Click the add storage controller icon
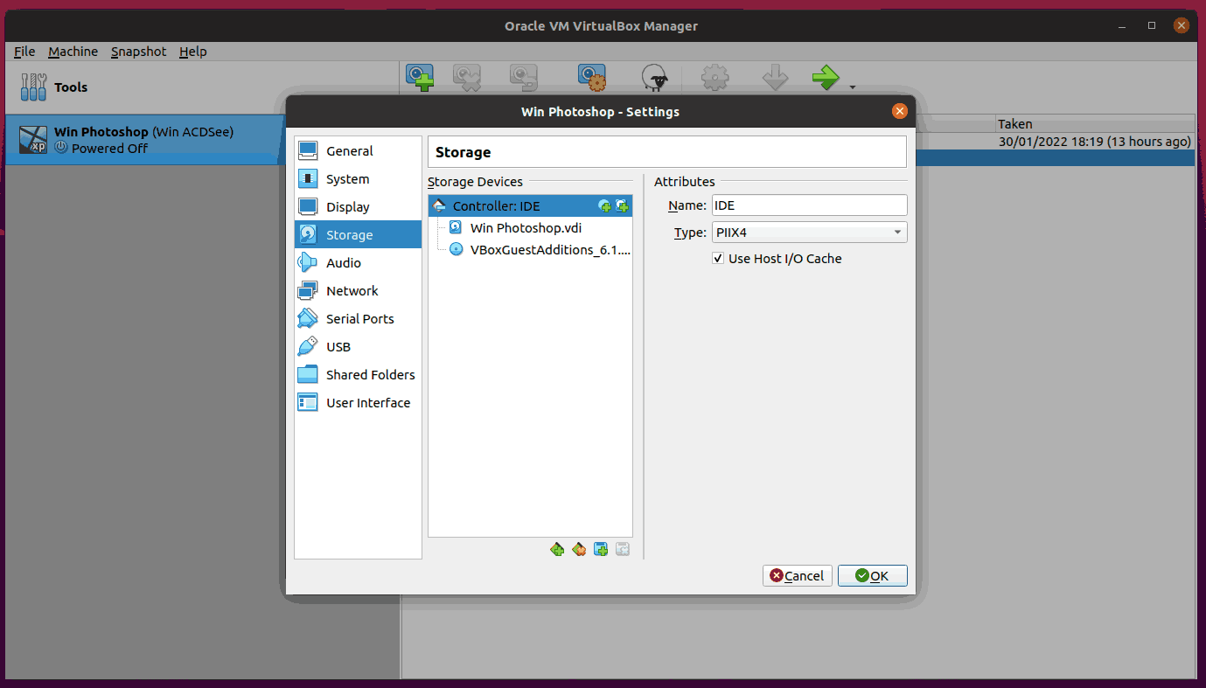This screenshot has width=1206, height=688. coord(557,550)
